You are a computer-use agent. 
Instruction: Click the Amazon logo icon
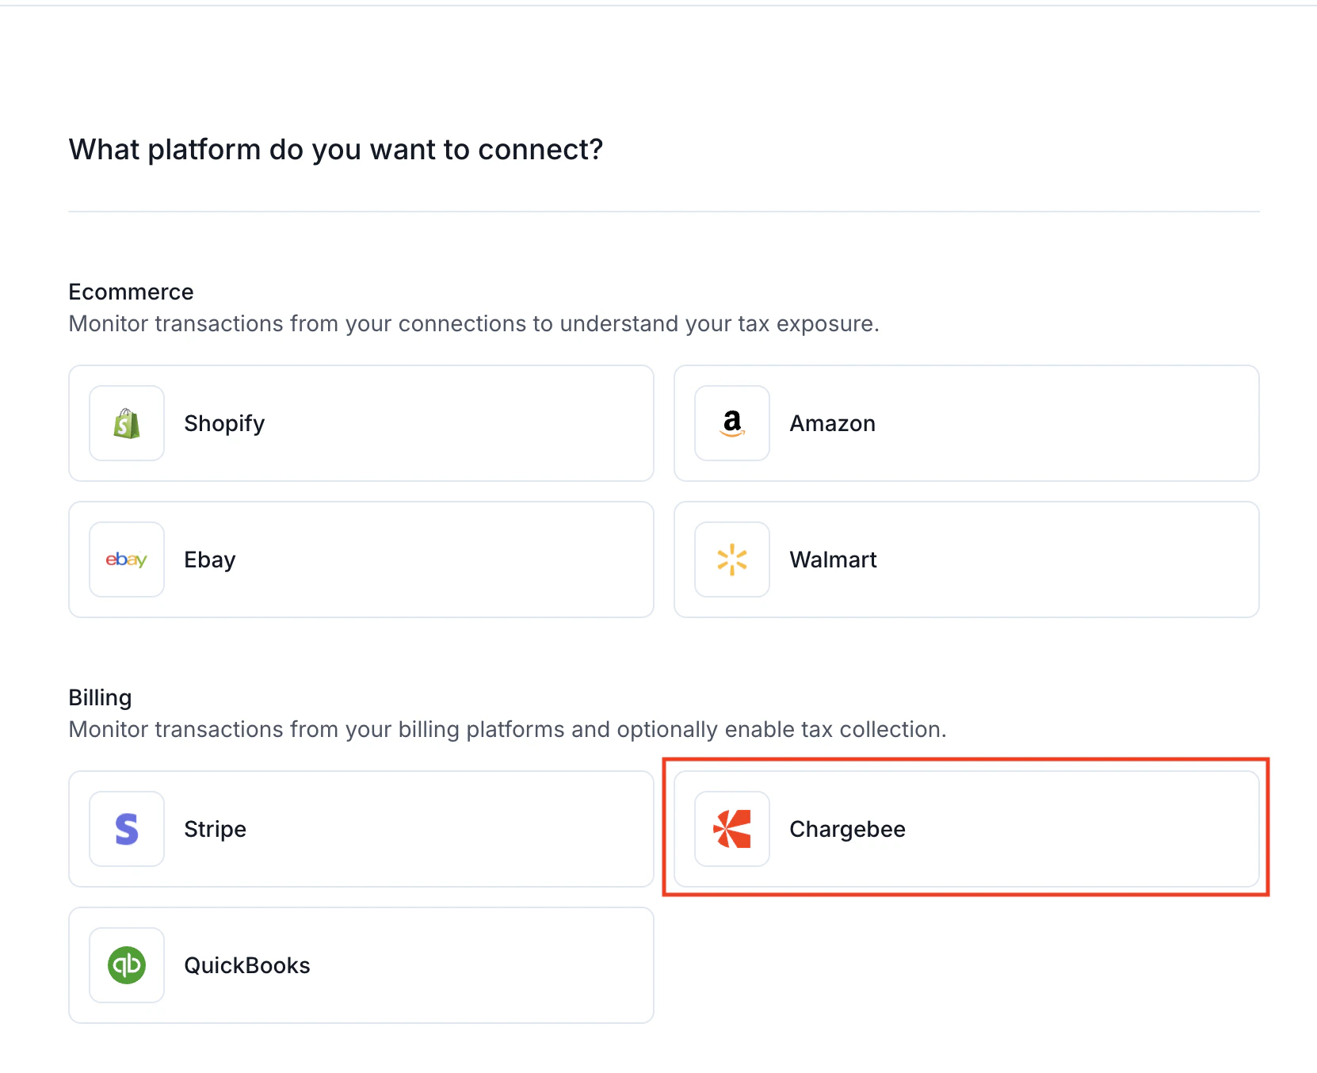coord(732,423)
